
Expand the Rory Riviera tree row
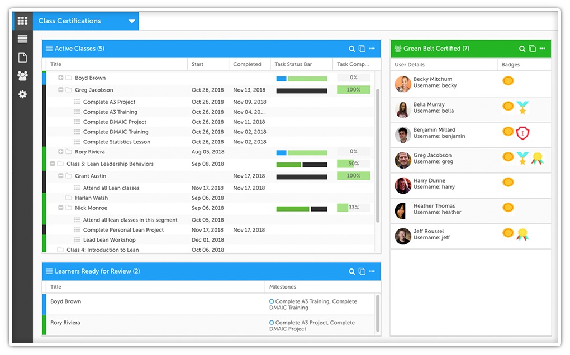coord(61,152)
